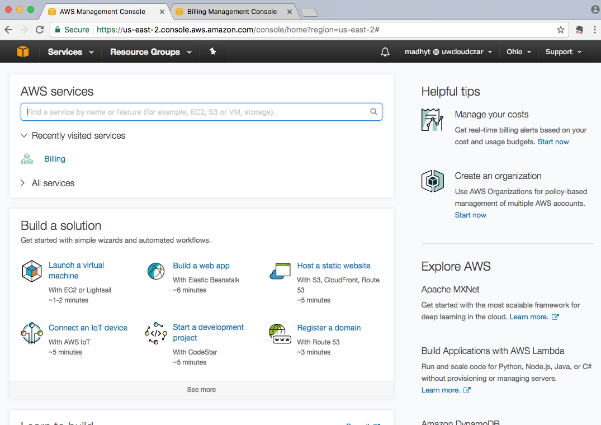The image size is (601, 425).
Task: Open Connect an IoT device link
Action: pos(88,328)
